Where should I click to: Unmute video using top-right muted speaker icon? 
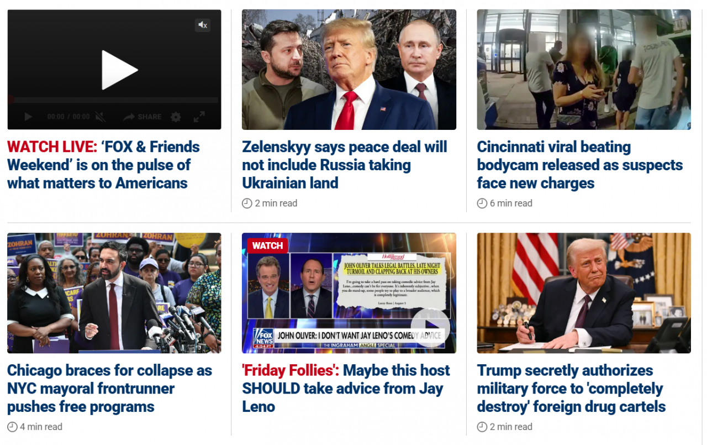(x=203, y=25)
